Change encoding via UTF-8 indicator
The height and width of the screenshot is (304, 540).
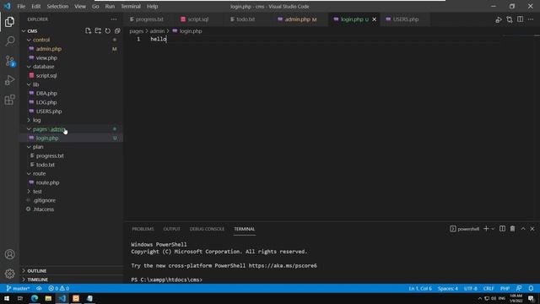tap(471, 289)
